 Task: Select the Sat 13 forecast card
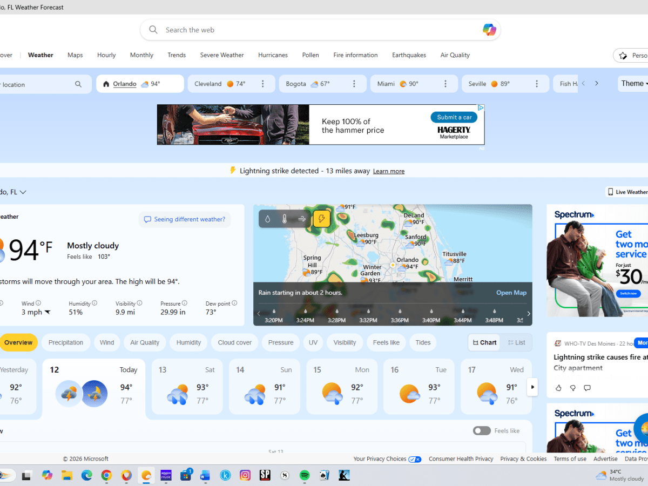click(x=187, y=387)
